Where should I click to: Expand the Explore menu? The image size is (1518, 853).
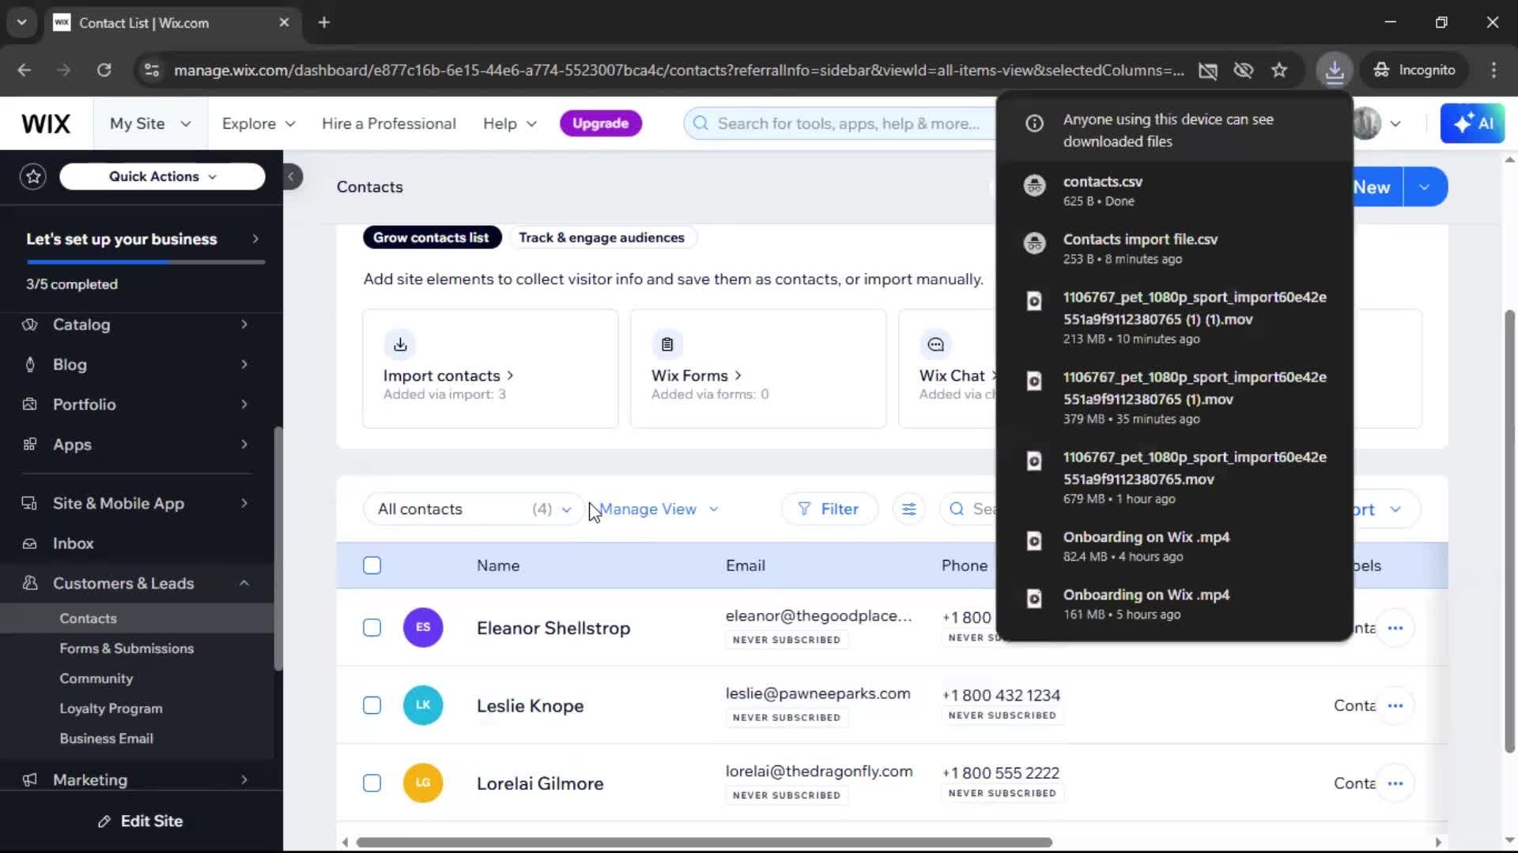tap(259, 123)
